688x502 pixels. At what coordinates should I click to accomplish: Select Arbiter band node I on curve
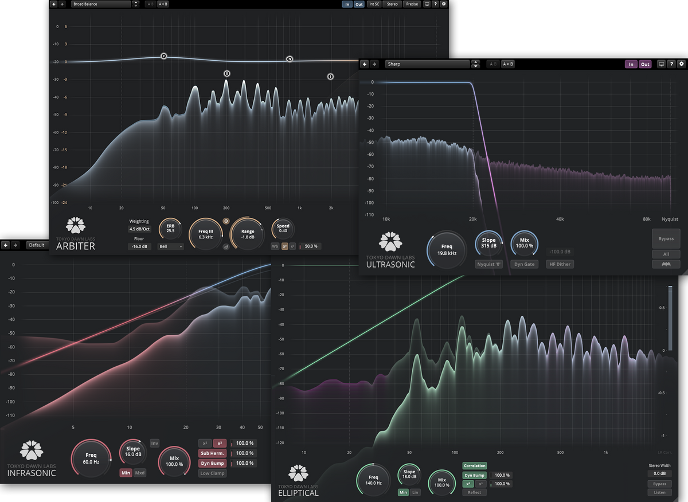(163, 56)
